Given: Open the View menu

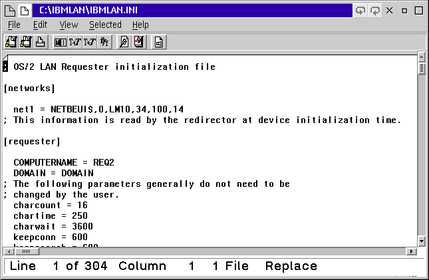Looking at the screenshot, I should [69, 25].
